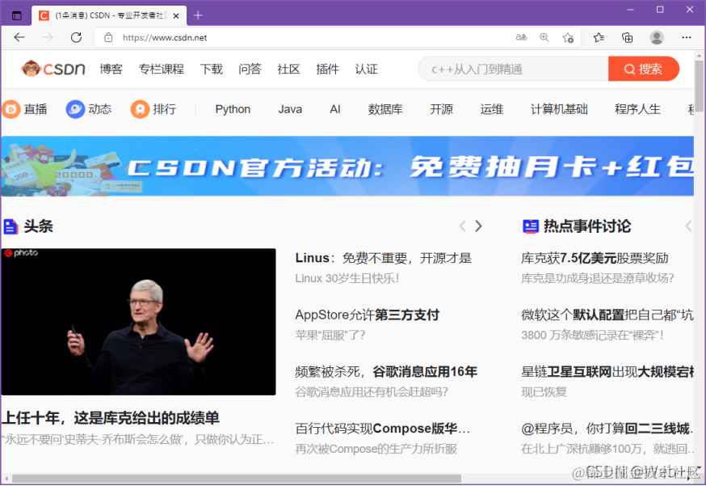This screenshot has width=706, height=486.
Task: Show previous 头条 headlines arrow
Action: [x=462, y=226]
